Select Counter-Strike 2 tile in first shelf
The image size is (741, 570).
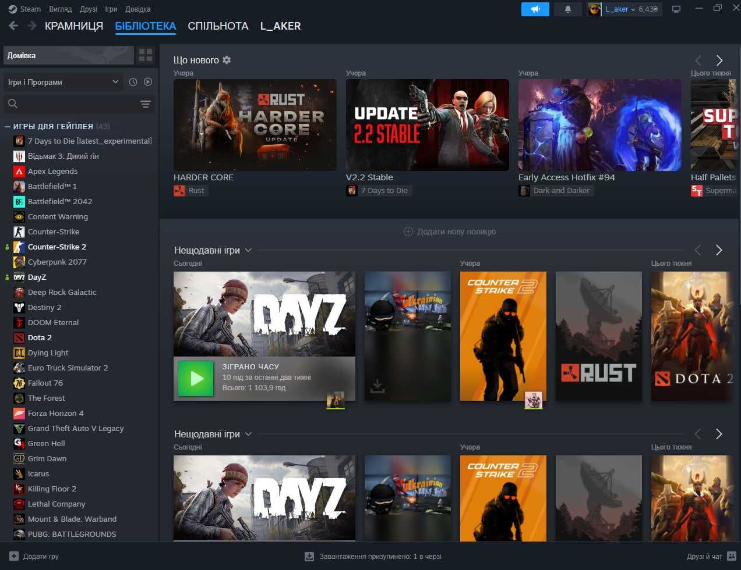point(503,336)
